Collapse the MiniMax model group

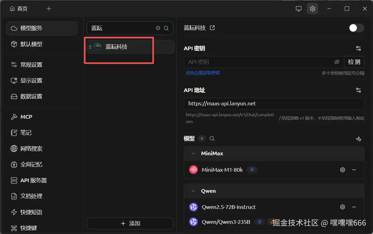[193, 153]
